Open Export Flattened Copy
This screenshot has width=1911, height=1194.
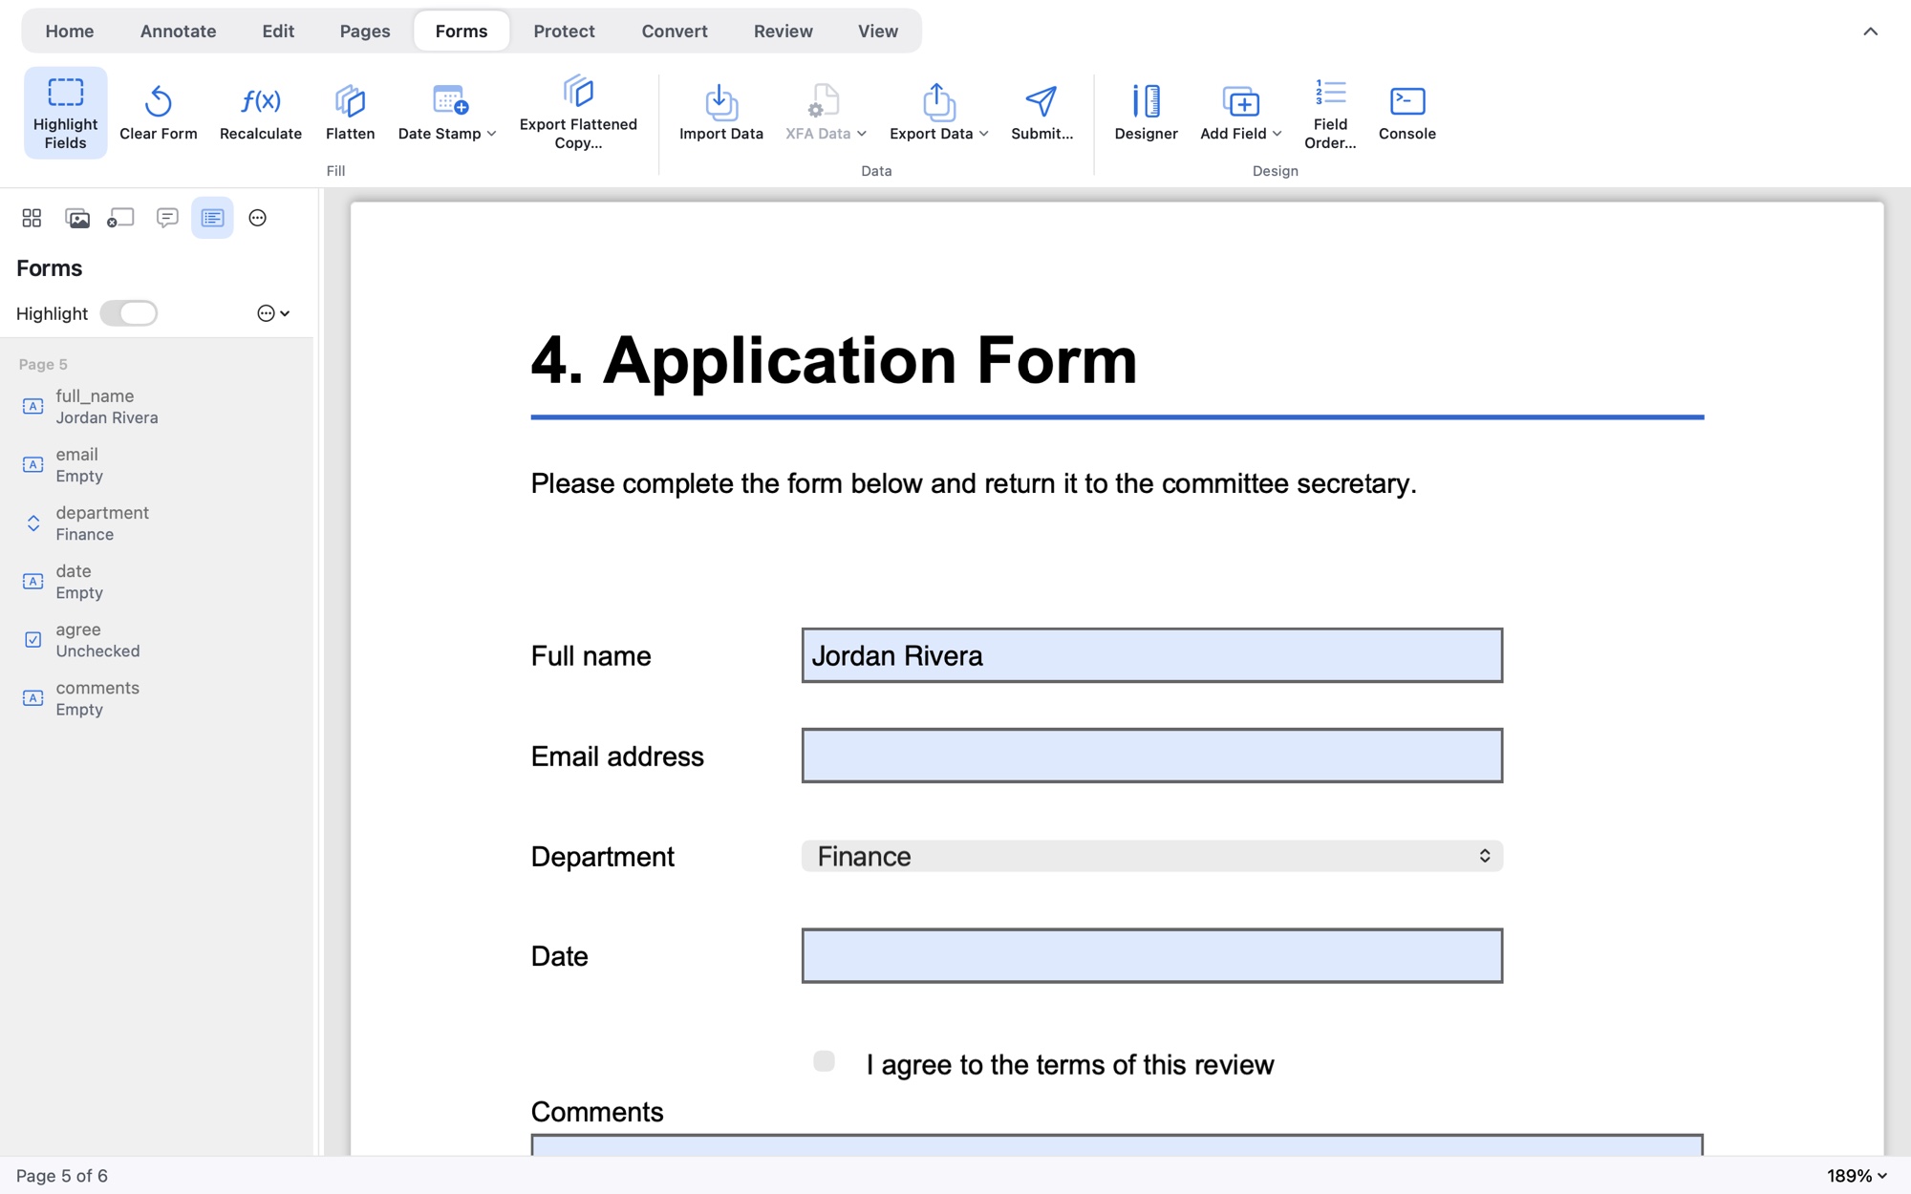578,113
